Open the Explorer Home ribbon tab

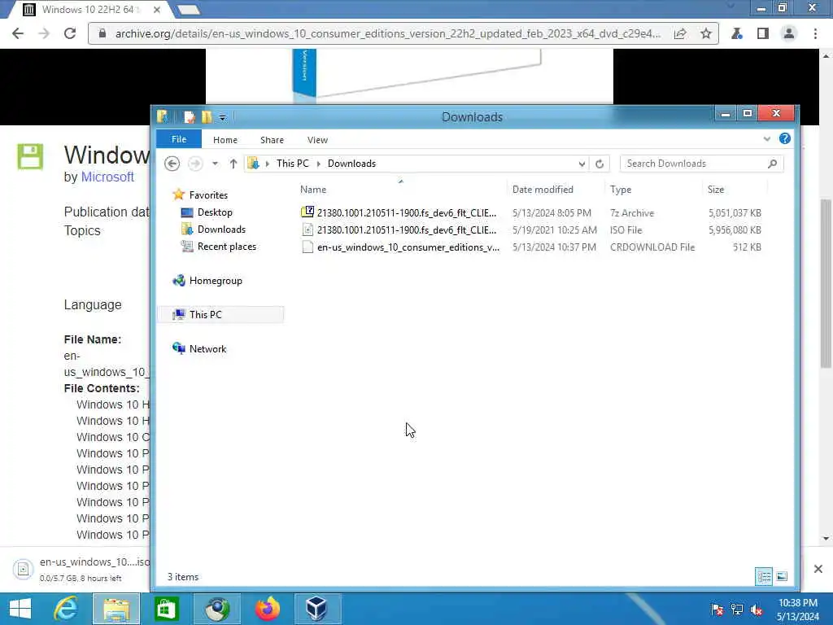click(x=225, y=140)
